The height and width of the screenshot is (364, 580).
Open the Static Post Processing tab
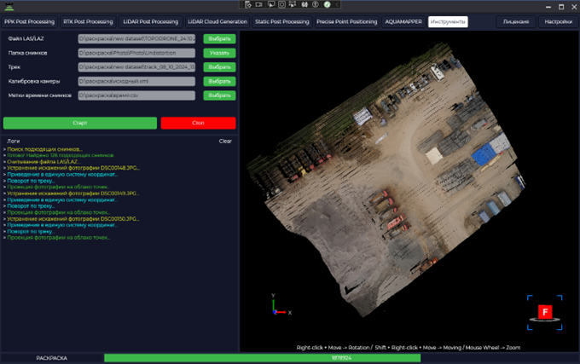click(281, 22)
